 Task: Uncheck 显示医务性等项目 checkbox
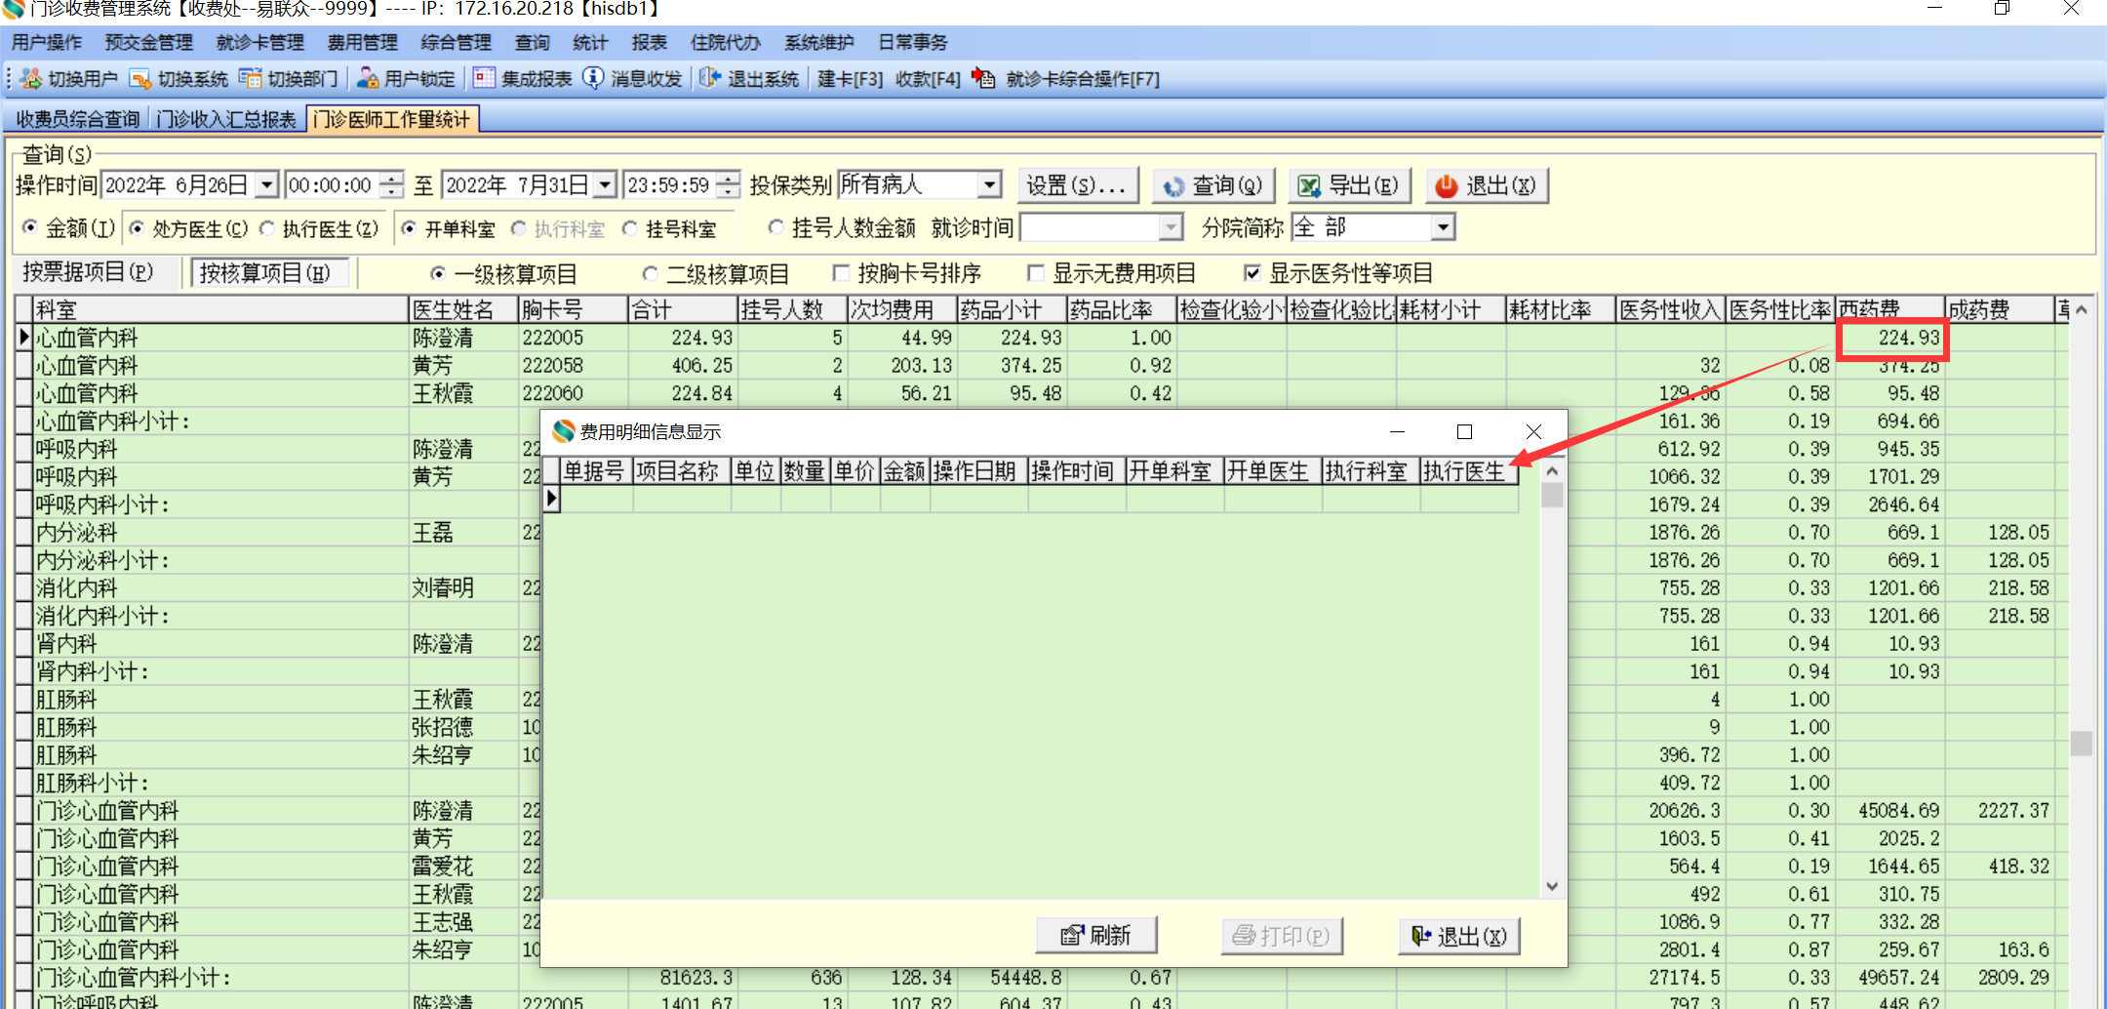pyautogui.click(x=1252, y=273)
